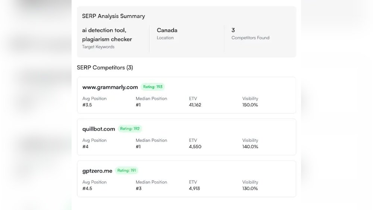The image size is (373, 210).
Task: Select the 'Target Keywords' label
Action: pos(98,47)
